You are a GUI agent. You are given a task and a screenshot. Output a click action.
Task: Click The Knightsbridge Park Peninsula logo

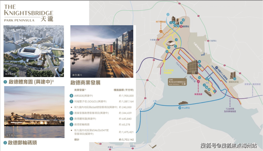[29, 13]
